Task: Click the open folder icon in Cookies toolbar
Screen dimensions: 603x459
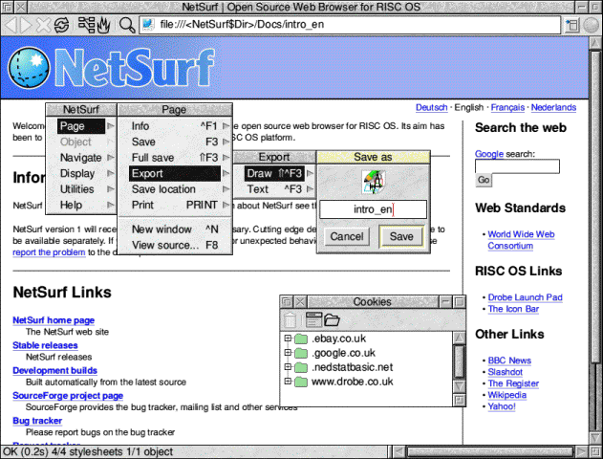Action: pyautogui.click(x=332, y=320)
